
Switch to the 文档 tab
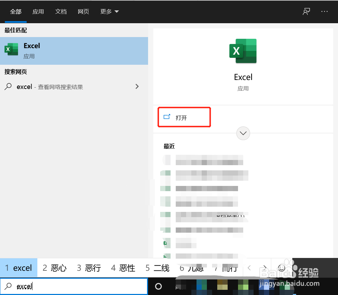[61, 11]
